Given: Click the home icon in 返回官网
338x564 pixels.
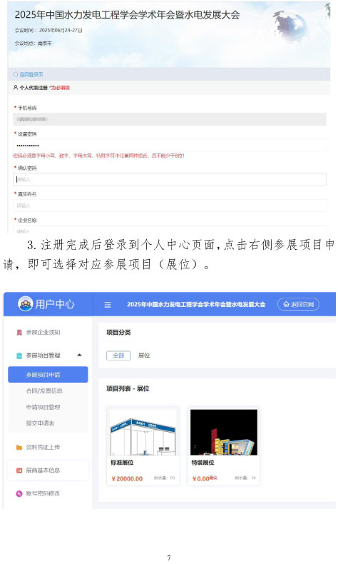Looking at the screenshot, I should 286,304.
